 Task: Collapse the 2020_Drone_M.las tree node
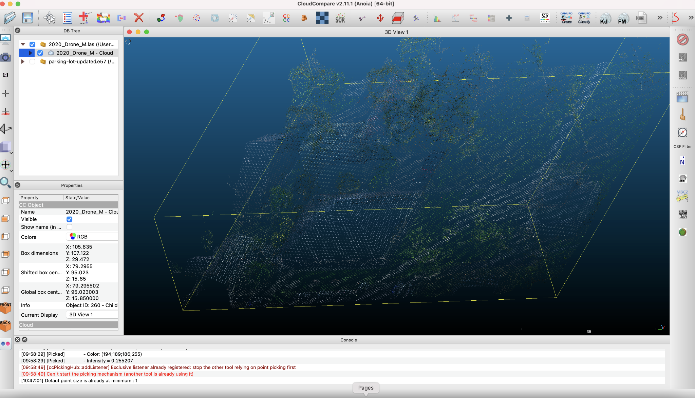point(23,44)
